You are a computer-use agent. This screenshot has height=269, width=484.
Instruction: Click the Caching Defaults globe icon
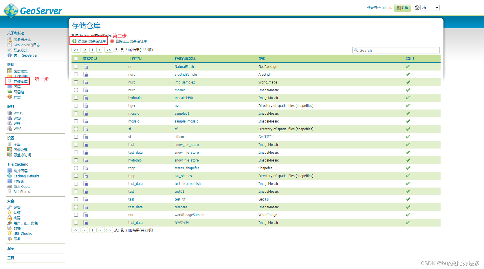point(10,176)
